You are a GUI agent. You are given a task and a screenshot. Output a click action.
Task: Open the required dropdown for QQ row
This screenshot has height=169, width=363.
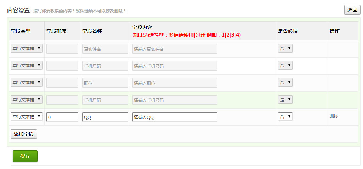click(x=285, y=117)
